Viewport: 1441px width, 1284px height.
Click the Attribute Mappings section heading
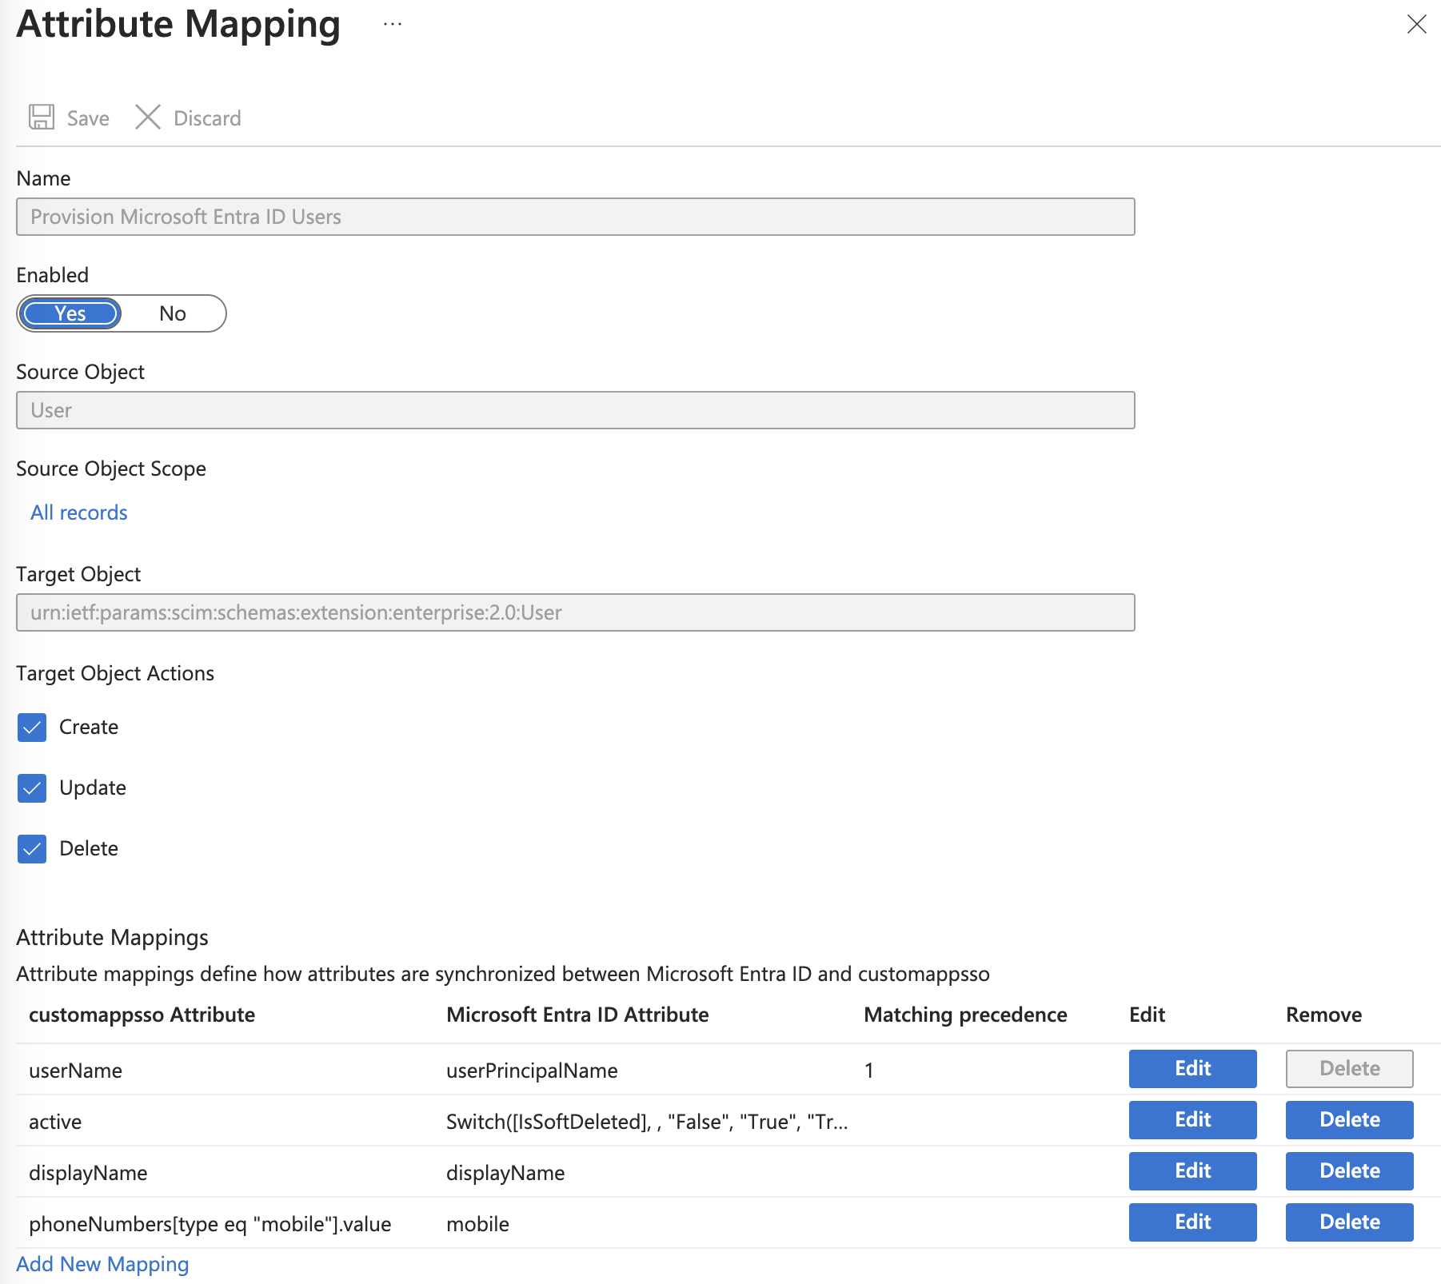click(112, 937)
